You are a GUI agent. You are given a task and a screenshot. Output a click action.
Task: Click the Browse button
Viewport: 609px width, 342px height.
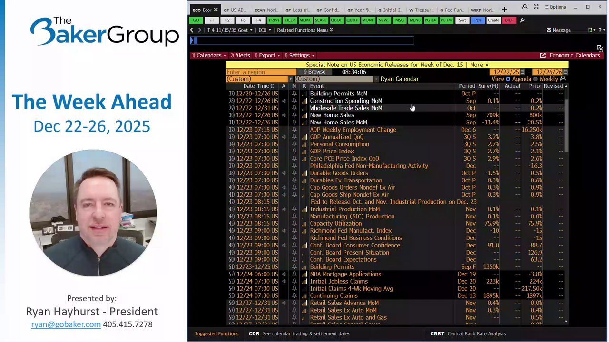[x=314, y=72]
